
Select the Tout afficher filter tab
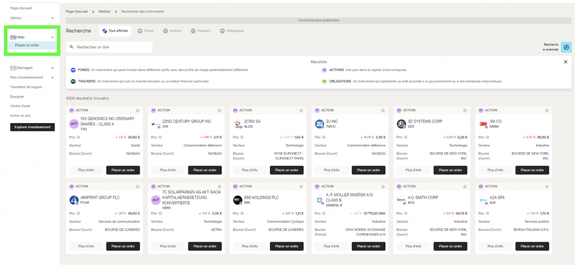pos(115,31)
